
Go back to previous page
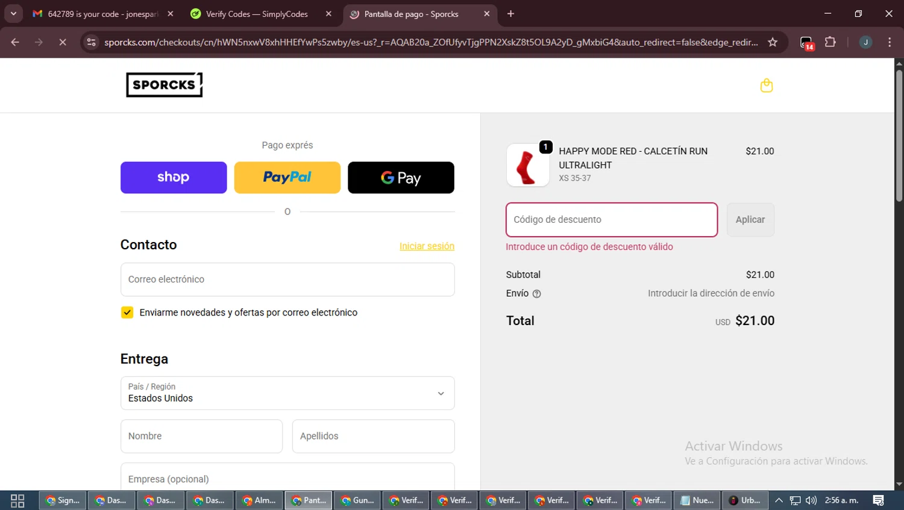pos(15,42)
